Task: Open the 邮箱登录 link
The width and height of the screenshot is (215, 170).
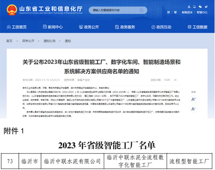Action: point(187,12)
